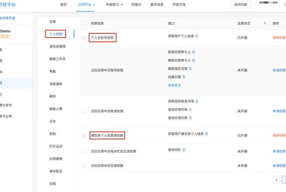Check the 日历应用中日程闲忙状态读权限 row checkbox

point(83,151)
